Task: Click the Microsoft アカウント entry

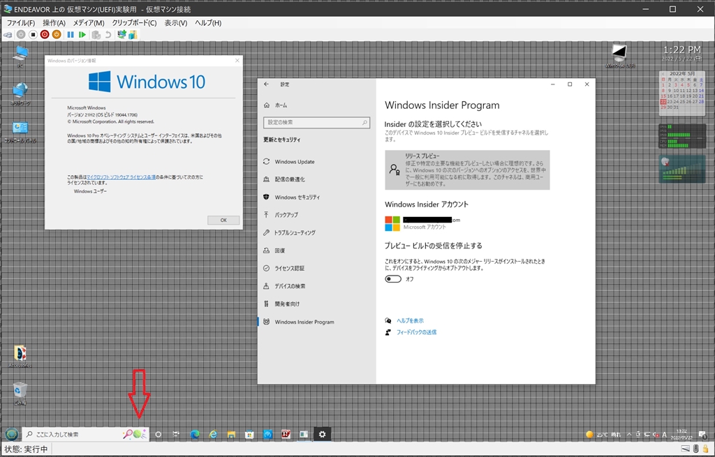Action: coord(422,223)
